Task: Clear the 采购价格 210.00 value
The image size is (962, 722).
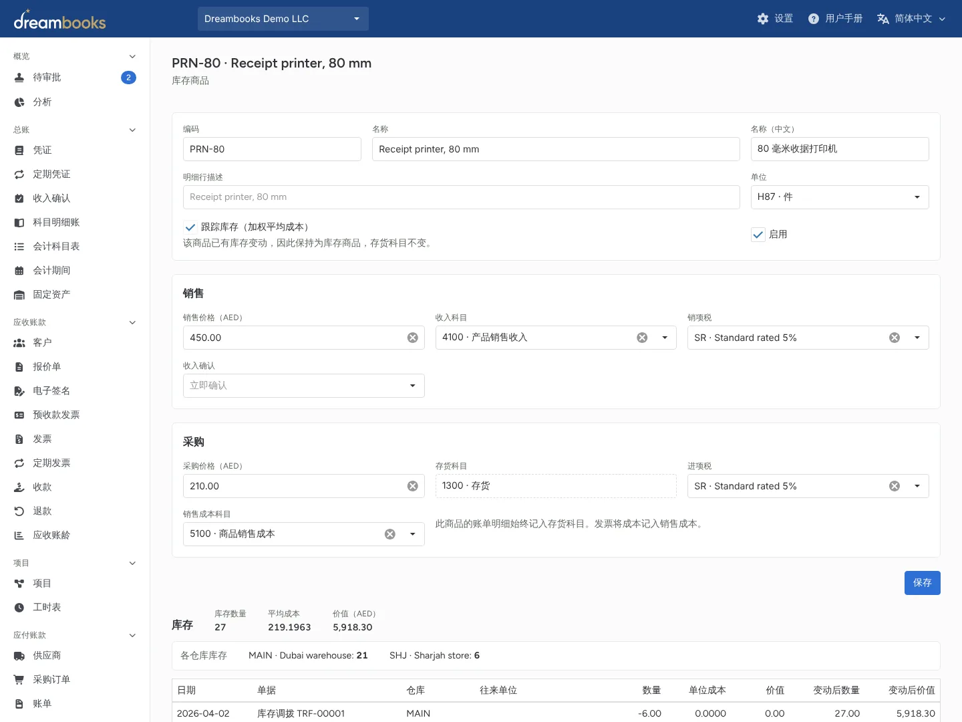Action: (x=413, y=486)
